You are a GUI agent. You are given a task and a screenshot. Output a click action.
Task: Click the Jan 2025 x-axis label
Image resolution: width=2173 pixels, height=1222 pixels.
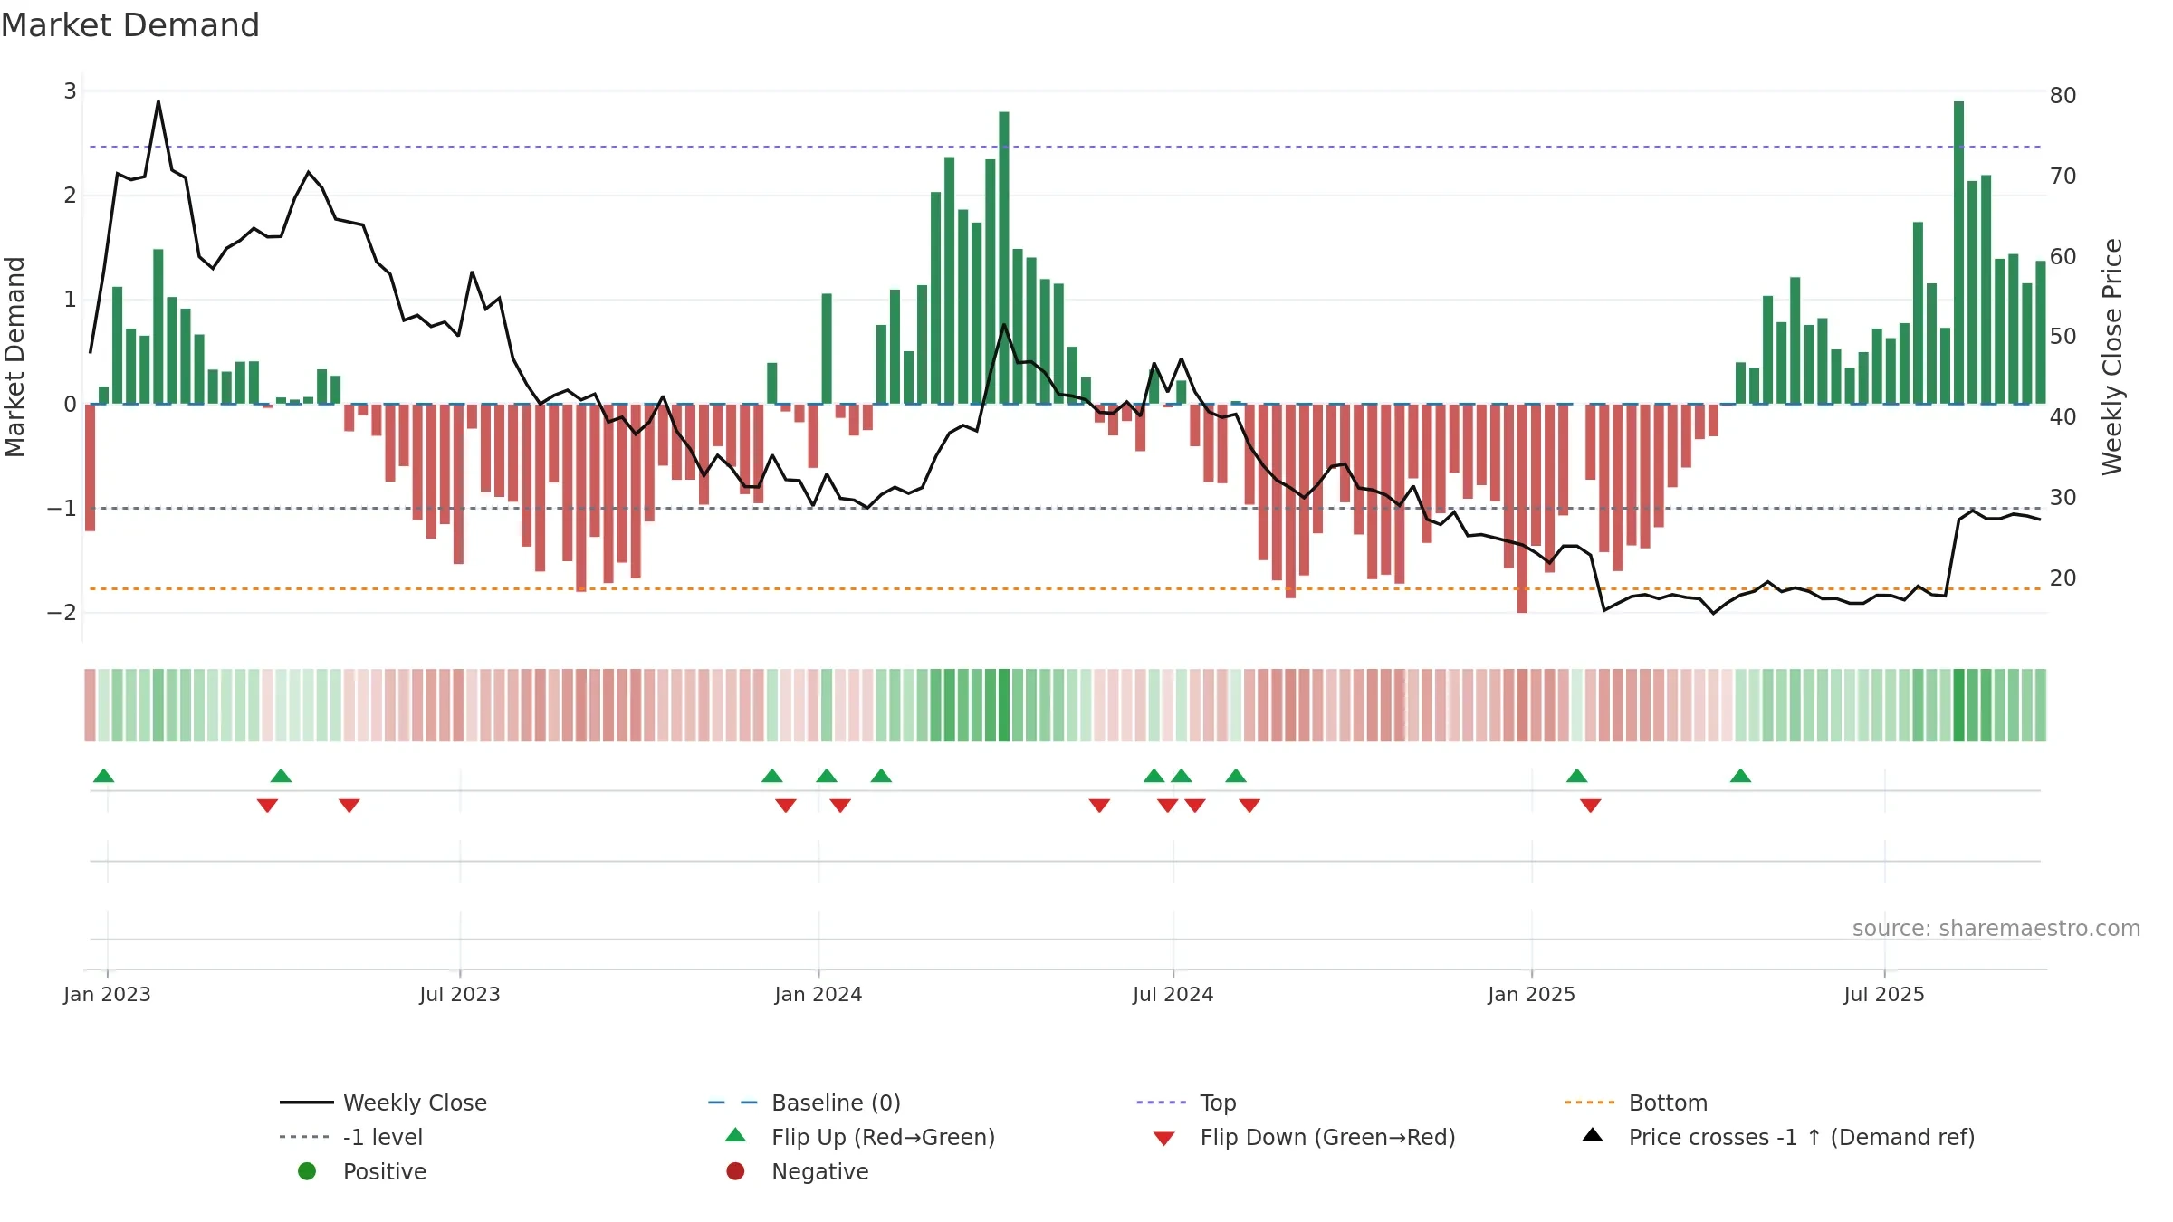coord(1532,995)
